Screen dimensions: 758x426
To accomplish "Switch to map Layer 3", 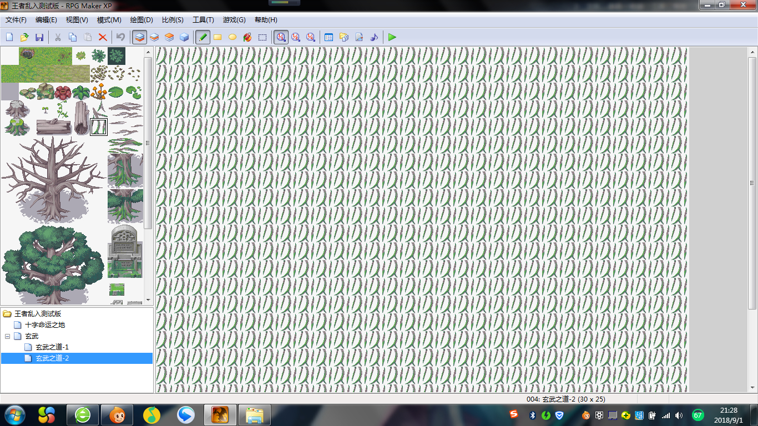I will [x=169, y=37].
